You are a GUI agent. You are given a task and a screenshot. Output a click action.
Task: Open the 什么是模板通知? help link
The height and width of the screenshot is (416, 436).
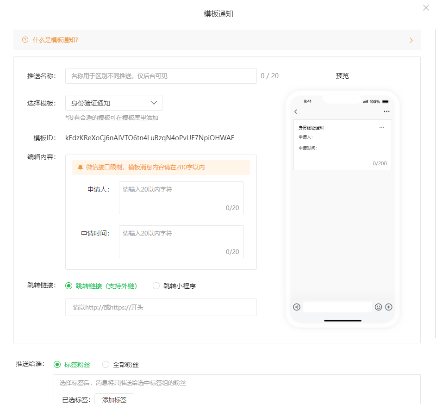point(55,40)
